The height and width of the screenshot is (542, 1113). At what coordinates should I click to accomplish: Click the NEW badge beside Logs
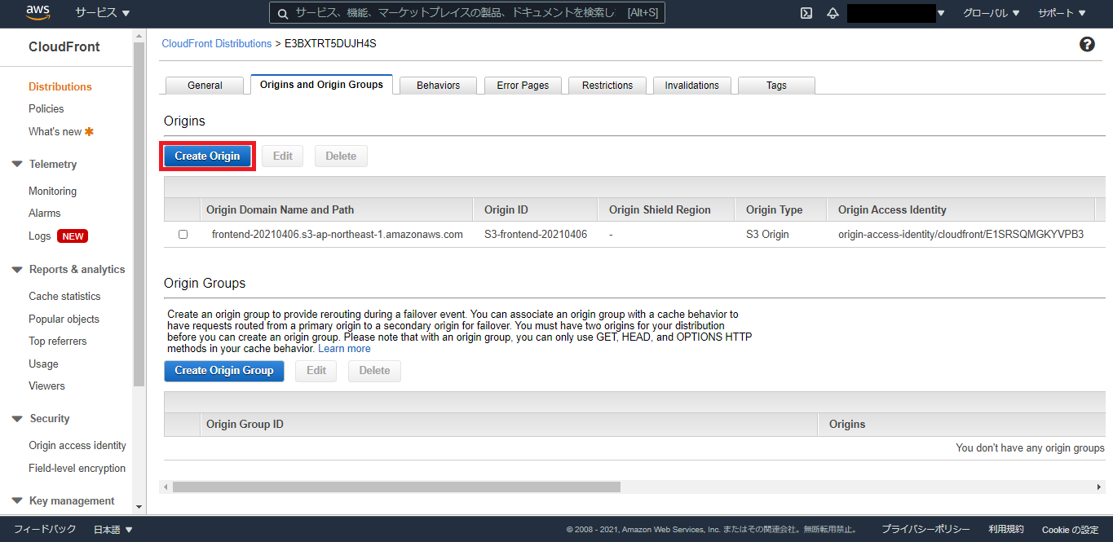coord(73,236)
